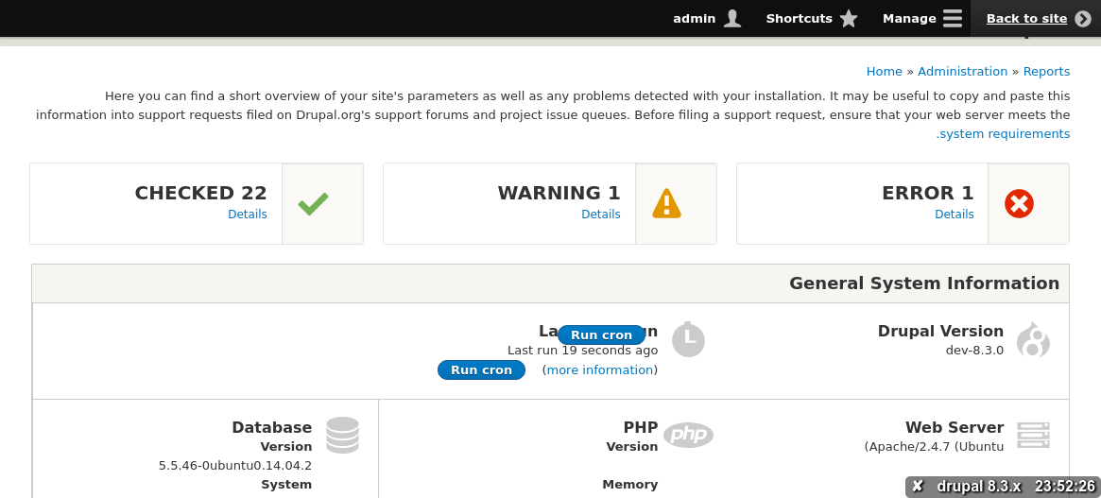1101x498 pixels.
Task: Navigate to Administration breadcrumb
Action: pos(962,72)
